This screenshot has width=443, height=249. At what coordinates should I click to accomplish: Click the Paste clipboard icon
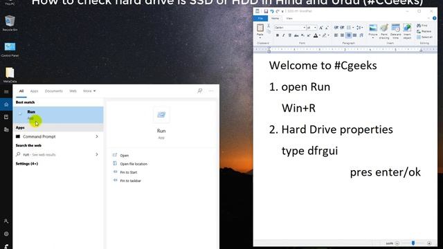[x=260, y=28]
